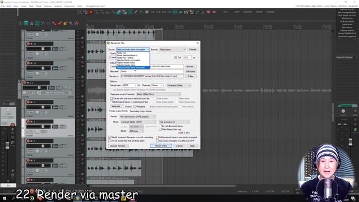
Task: Click the yellow folder icon in main toolbar
Action: pyautogui.click(x=65, y=24)
